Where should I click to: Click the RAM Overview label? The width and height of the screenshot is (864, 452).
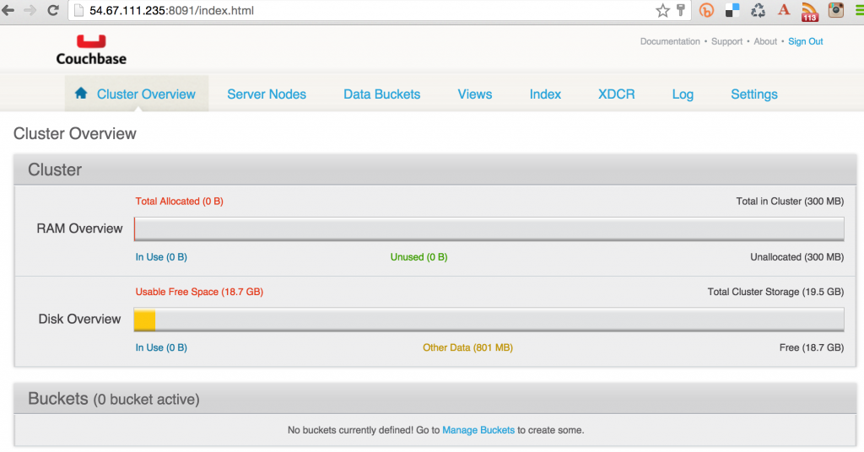point(79,229)
